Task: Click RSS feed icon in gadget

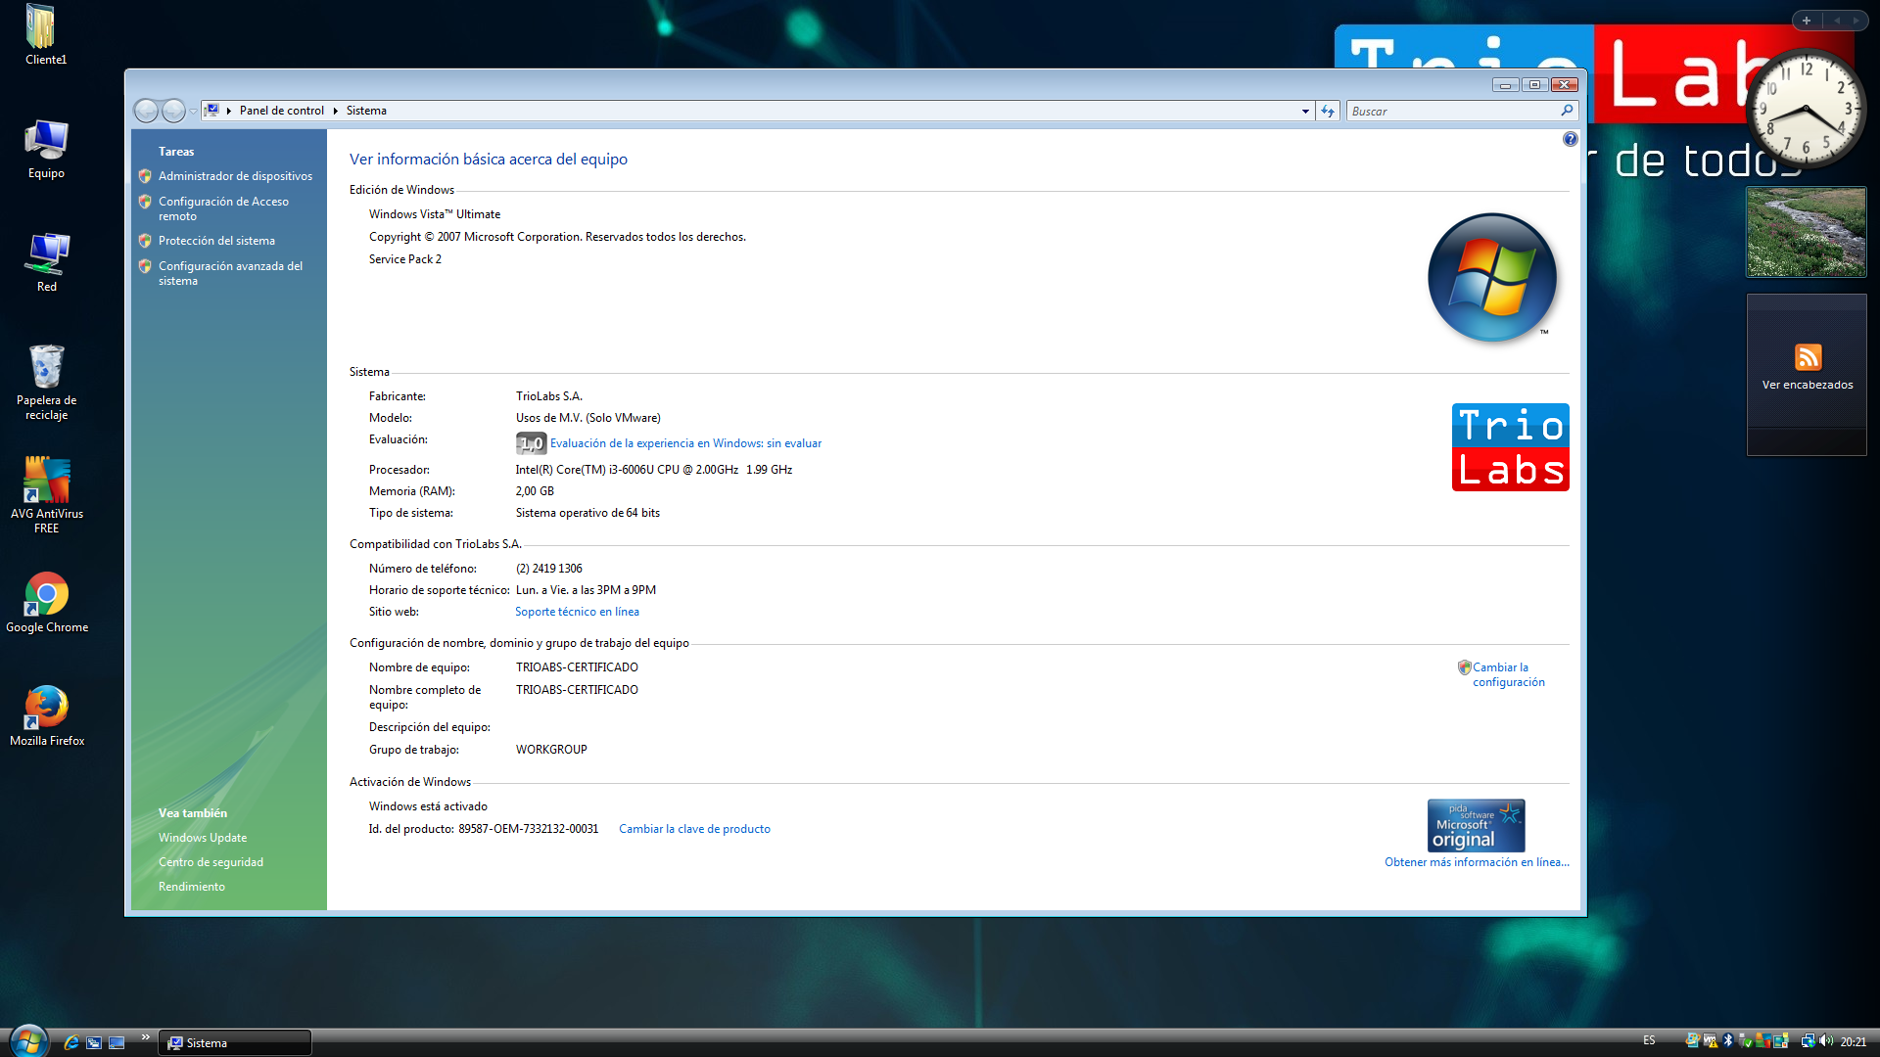Action: (1808, 357)
